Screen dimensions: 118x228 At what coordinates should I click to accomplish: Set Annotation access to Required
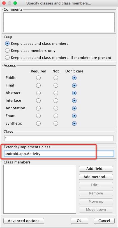tap(38, 108)
